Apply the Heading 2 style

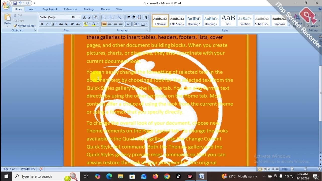tap(211, 21)
